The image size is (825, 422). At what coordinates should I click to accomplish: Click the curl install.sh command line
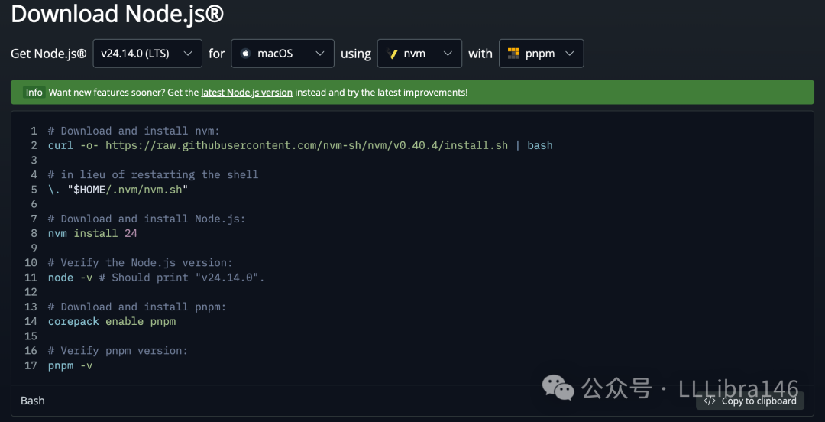coord(300,145)
